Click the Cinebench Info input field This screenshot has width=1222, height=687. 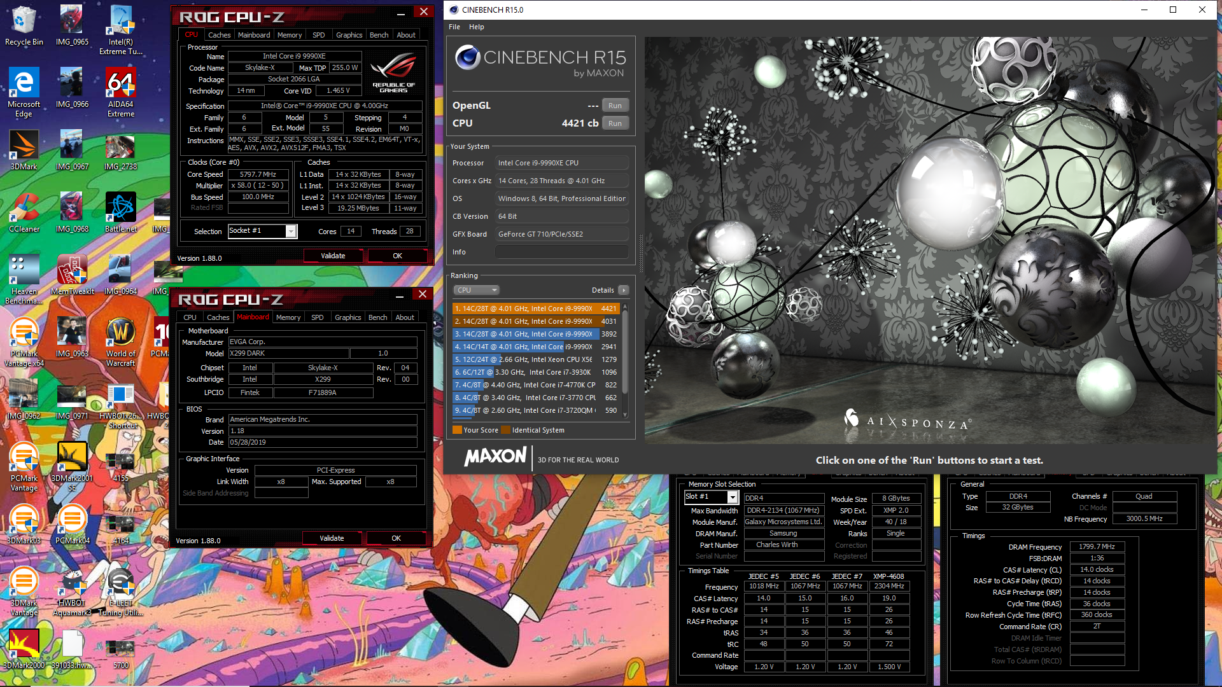pyautogui.click(x=562, y=252)
